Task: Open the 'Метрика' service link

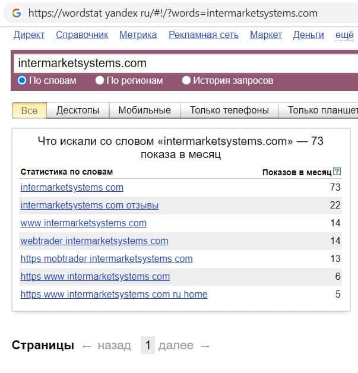Action: click(x=138, y=35)
